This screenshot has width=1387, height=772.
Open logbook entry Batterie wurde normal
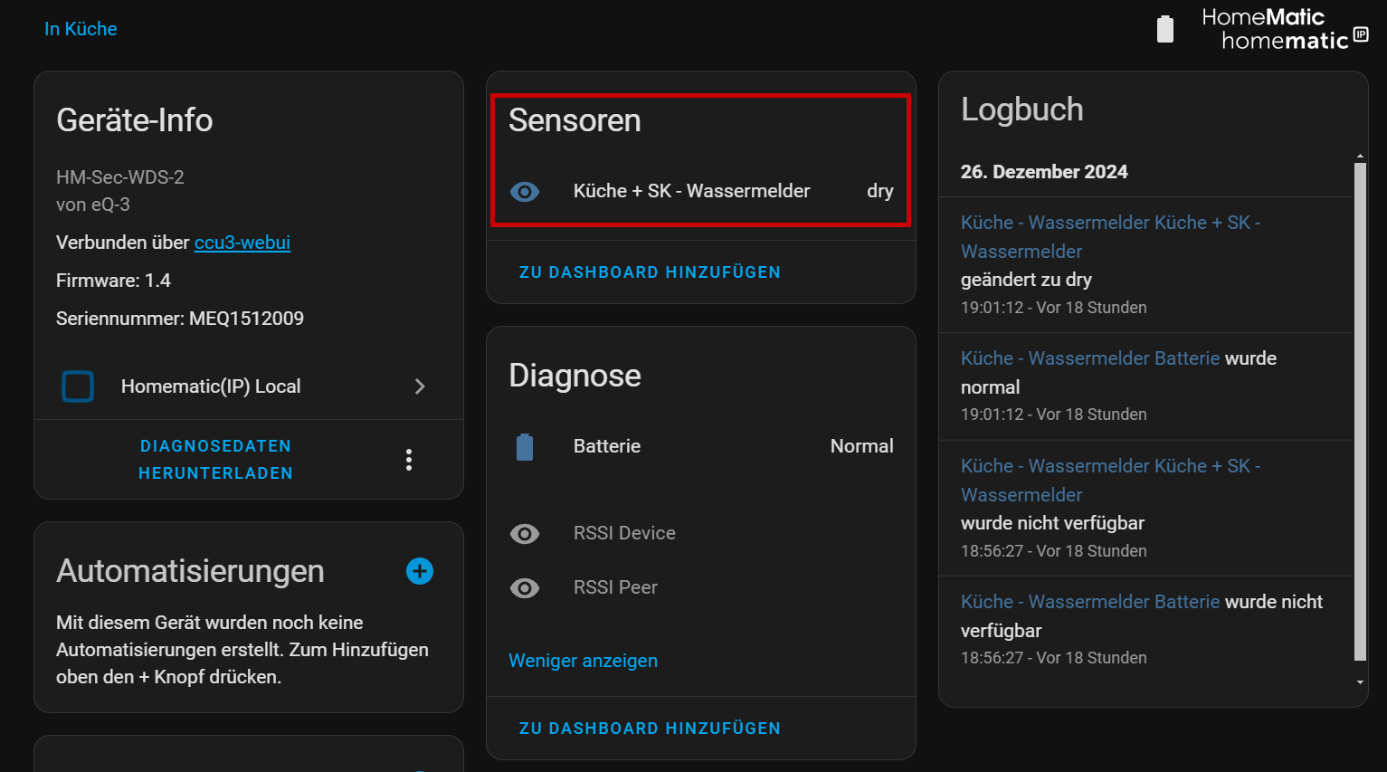coord(1145,386)
